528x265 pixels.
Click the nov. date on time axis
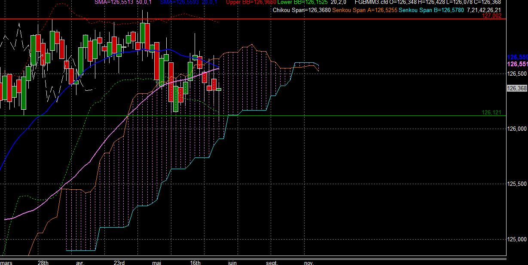[x=308, y=262]
